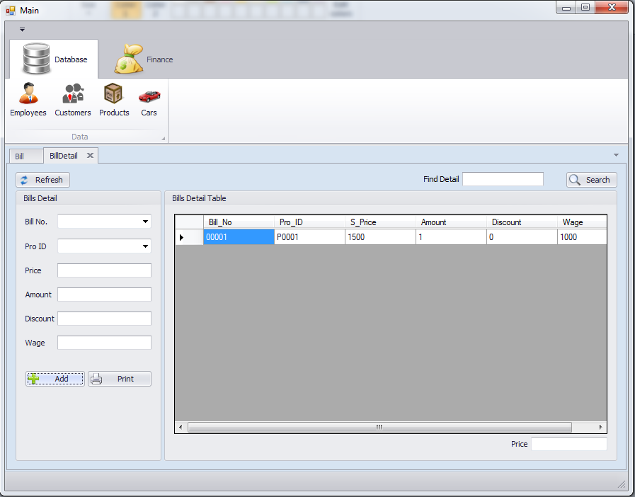Click the Print button
635x497 pixels.
120,379
